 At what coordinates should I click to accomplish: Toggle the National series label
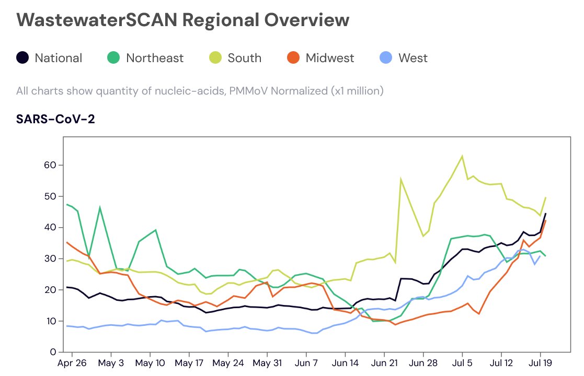[59, 58]
